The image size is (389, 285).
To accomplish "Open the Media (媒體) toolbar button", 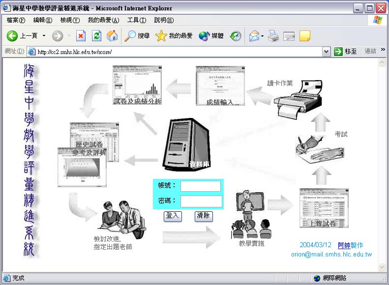I will coord(211,36).
